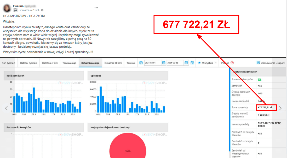
Task: Go to next charts with right chevron
Action: [x=280, y=108]
